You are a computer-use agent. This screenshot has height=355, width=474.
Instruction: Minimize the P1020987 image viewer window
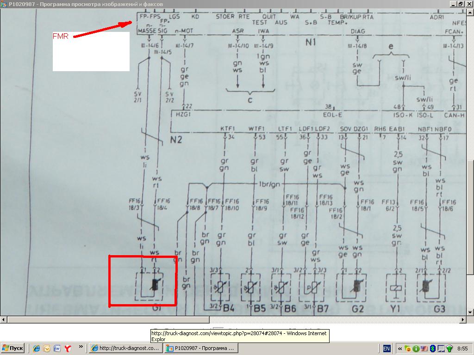(x=453, y=4)
